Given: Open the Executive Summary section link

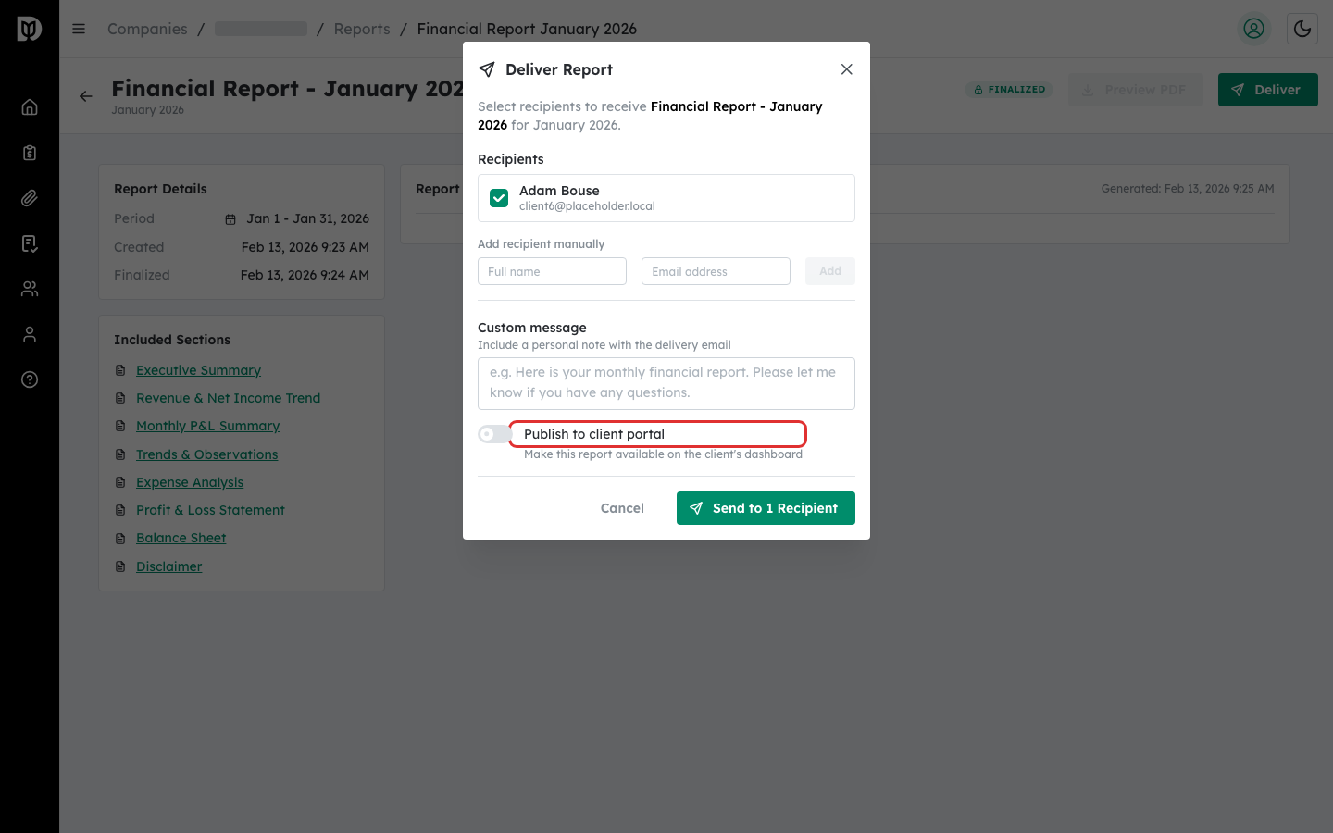Looking at the screenshot, I should point(198,369).
